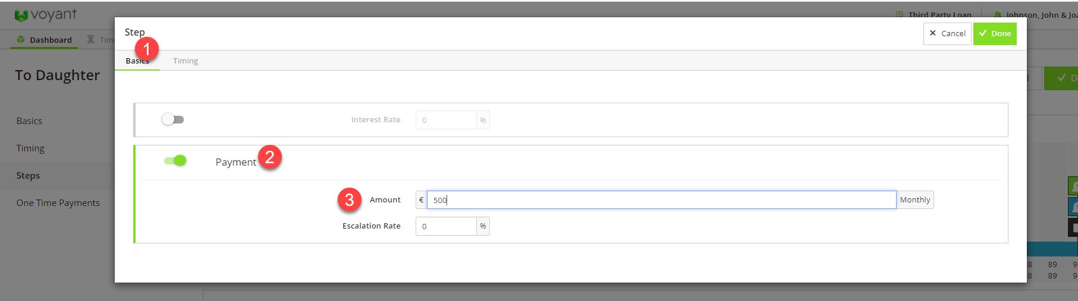
Task: Select the Basics tab in Step dialog
Action: click(x=137, y=61)
